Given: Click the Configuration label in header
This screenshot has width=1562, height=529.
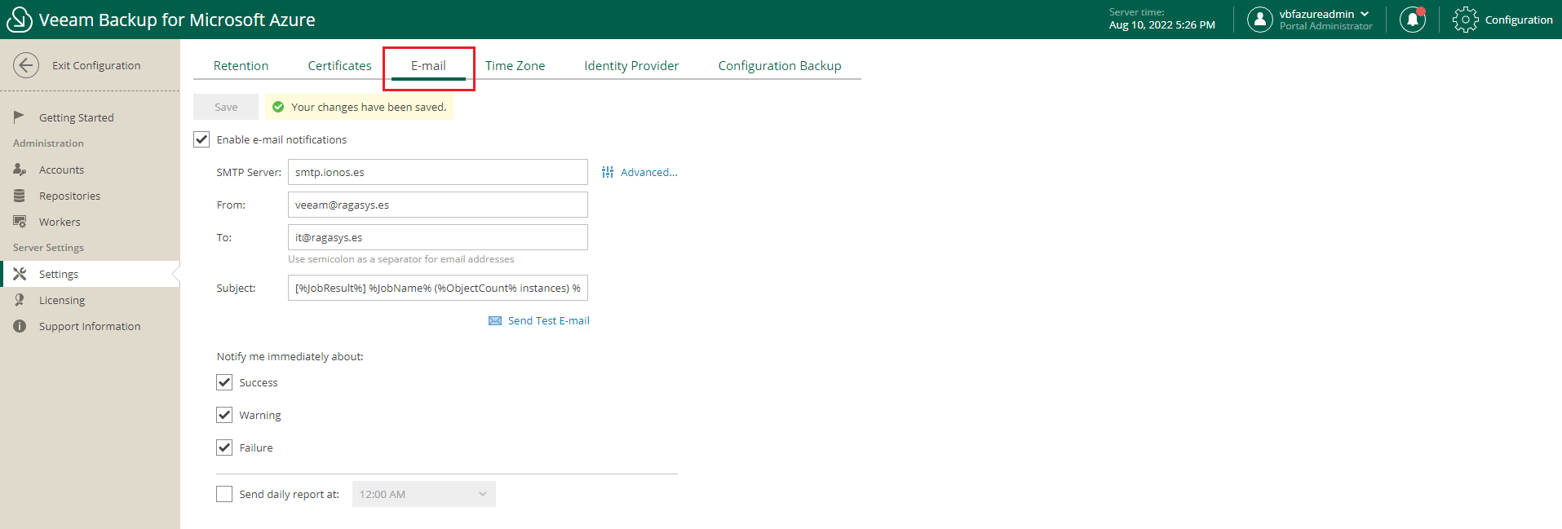Looking at the screenshot, I should 1519,20.
